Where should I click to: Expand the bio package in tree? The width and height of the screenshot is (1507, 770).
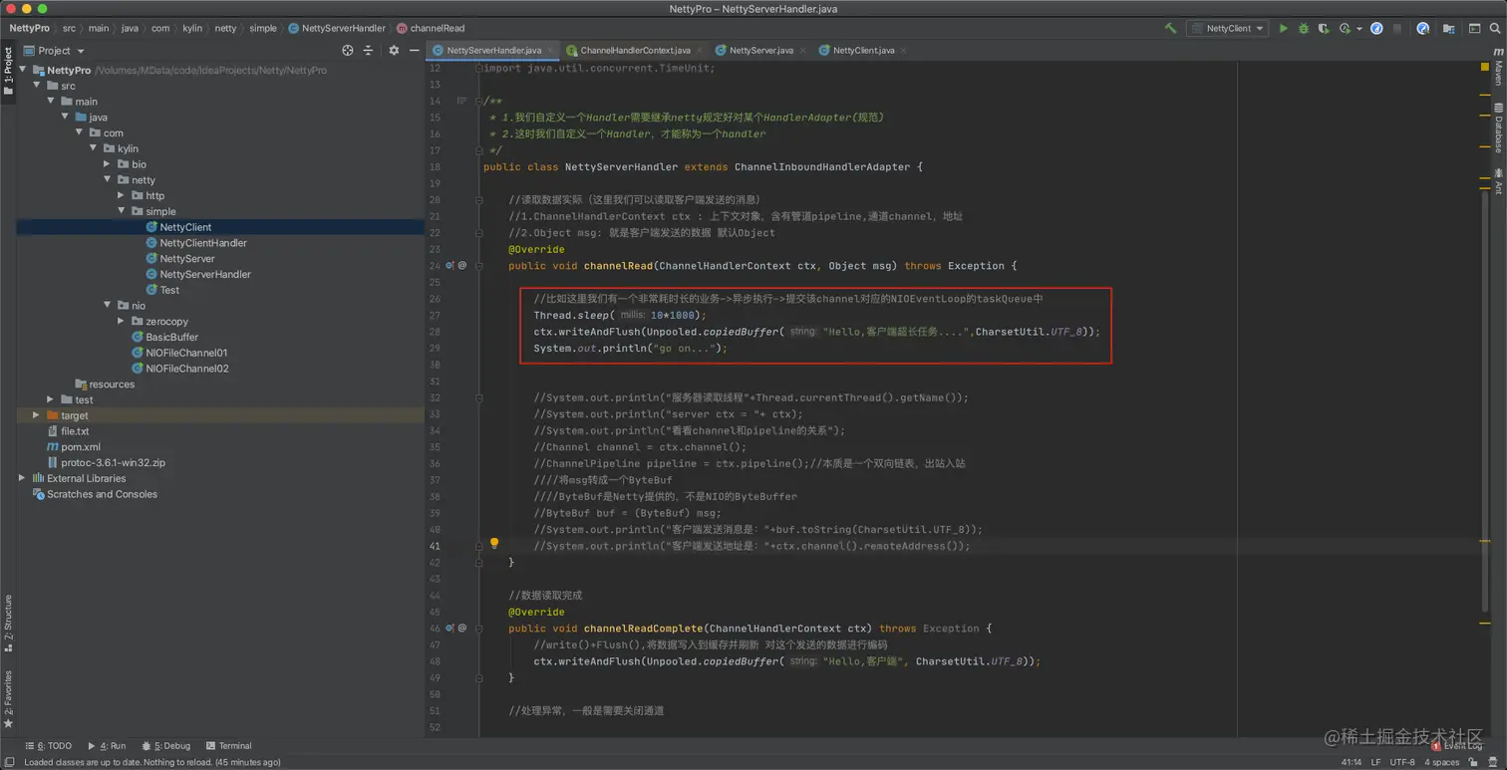108,164
